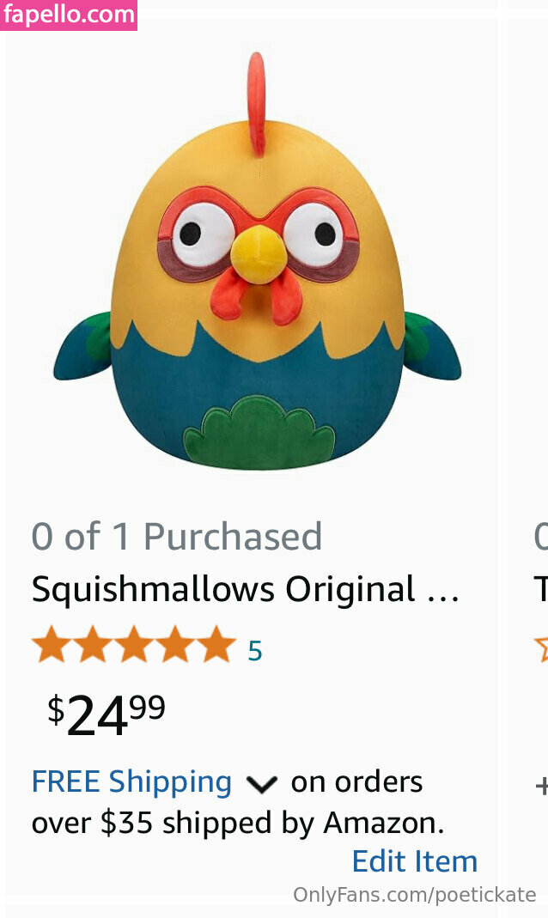Image resolution: width=548 pixels, height=918 pixels.
Task: Open the review count "5" link
Action: click(x=254, y=651)
